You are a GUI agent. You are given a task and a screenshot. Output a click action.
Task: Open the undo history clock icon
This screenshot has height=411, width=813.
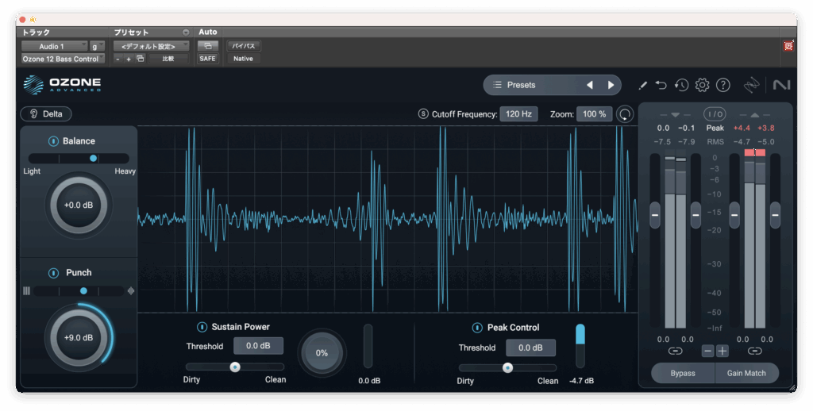pos(681,85)
